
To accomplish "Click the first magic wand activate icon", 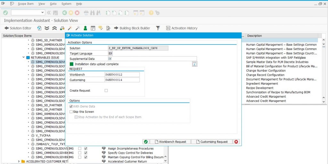I will tap(70, 28).
